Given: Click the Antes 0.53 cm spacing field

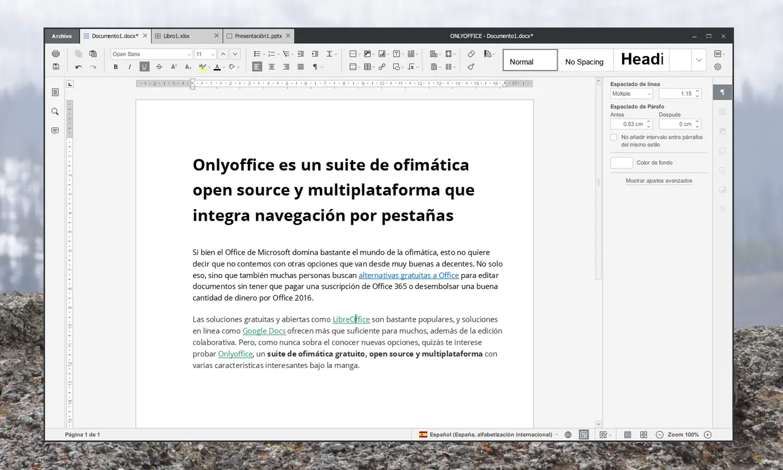Looking at the screenshot, I should click(631, 124).
